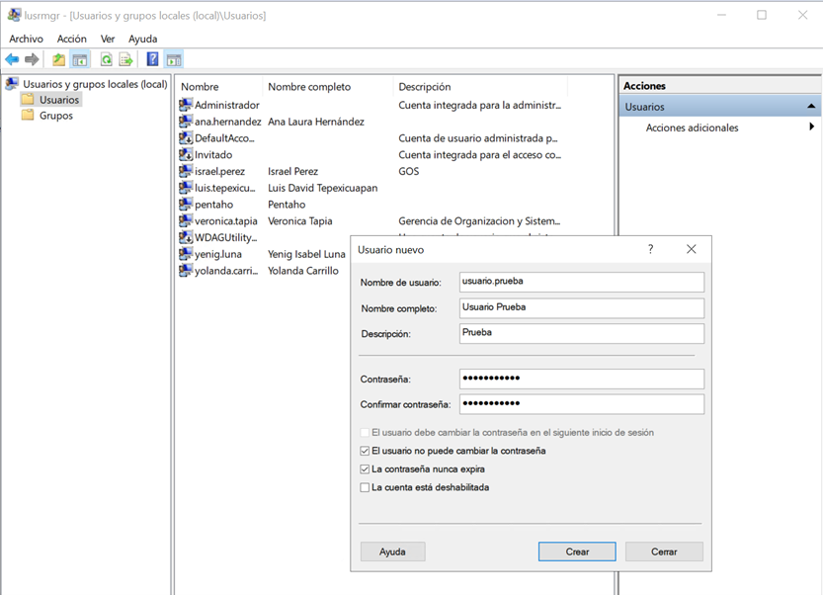Open the Acción menu
823x595 pixels.
[x=71, y=39]
